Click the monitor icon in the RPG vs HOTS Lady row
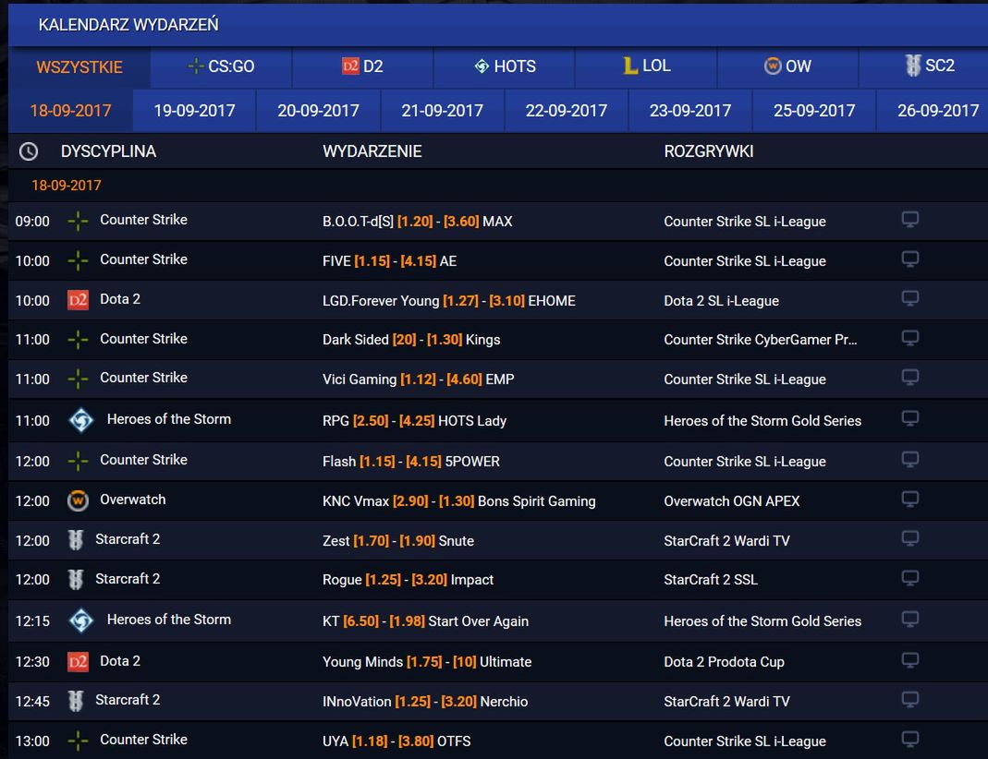 click(x=909, y=418)
